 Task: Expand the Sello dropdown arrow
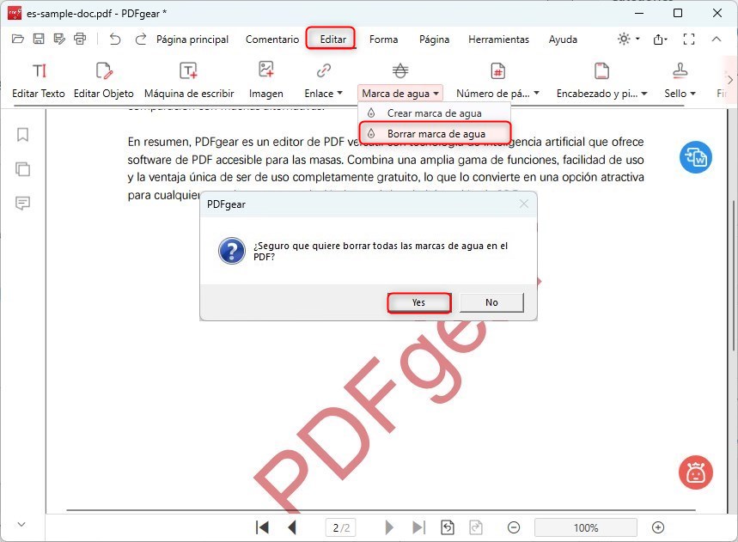coord(692,94)
